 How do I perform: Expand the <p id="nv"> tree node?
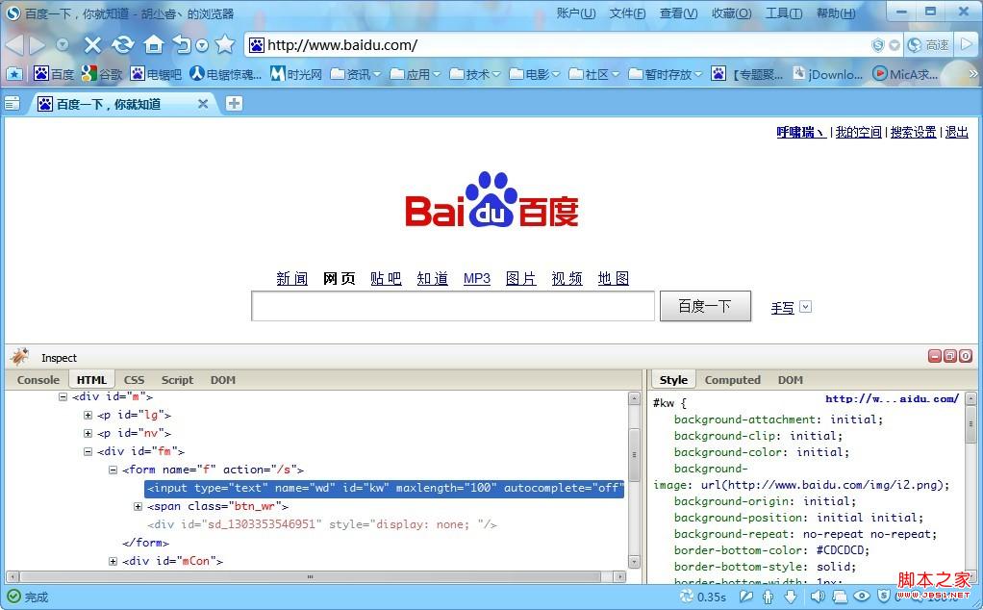(88, 433)
